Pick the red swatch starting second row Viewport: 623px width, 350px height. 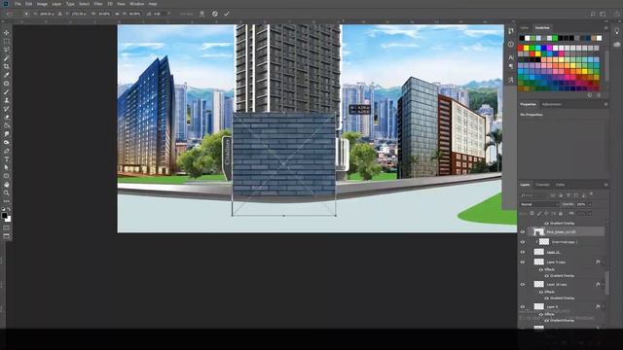(x=521, y=48)
